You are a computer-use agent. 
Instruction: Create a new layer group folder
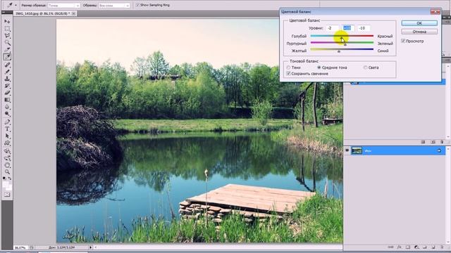coord(424,247)
